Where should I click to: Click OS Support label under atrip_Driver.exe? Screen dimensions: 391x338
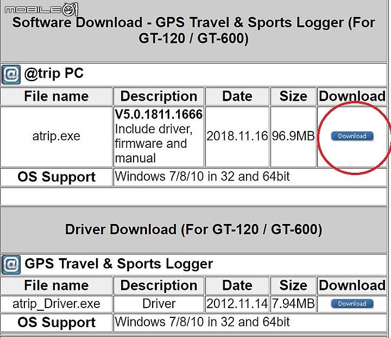point(56,323)
